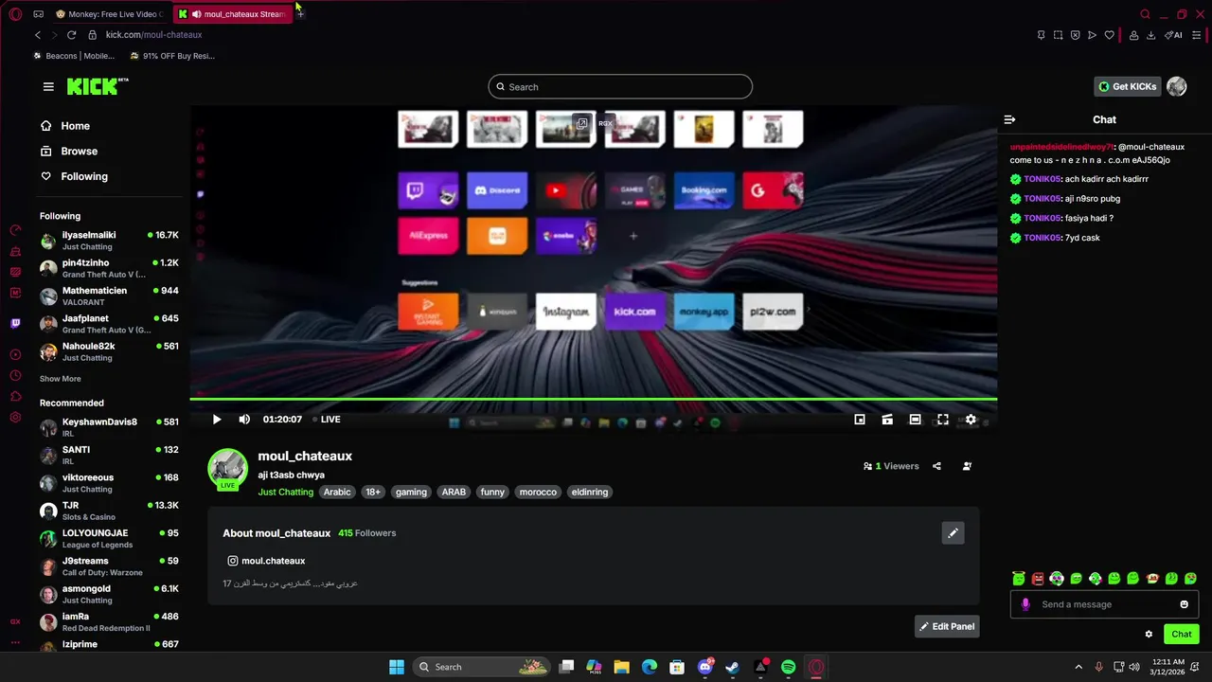The height and width of the screenshot is (682, 1212).
Task: Jump to LIVE in player
Action: 327,420
